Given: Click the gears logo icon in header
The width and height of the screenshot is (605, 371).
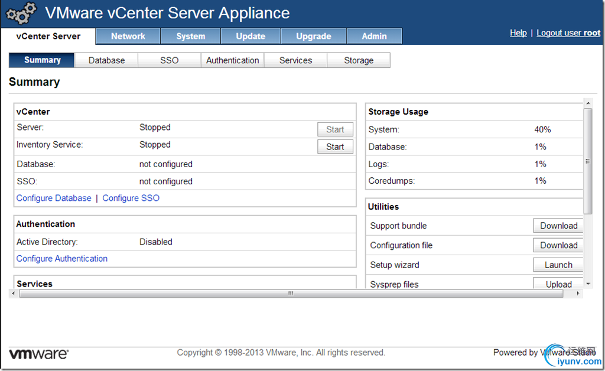Looking at the screenshot, I should 21,14.
